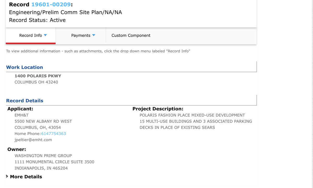
Task: Click the POLARIS FASHION PLACE project description line
Action: click(192, 115)
